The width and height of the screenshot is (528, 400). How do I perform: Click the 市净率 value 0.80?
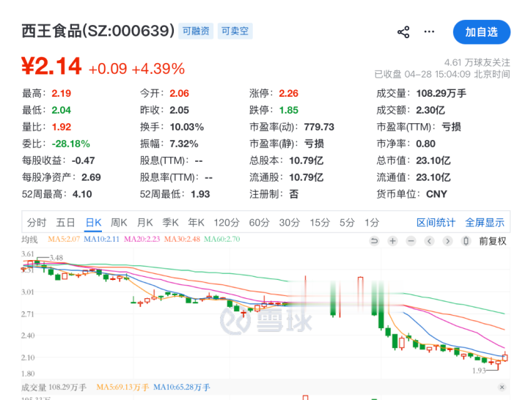(425, 144)
